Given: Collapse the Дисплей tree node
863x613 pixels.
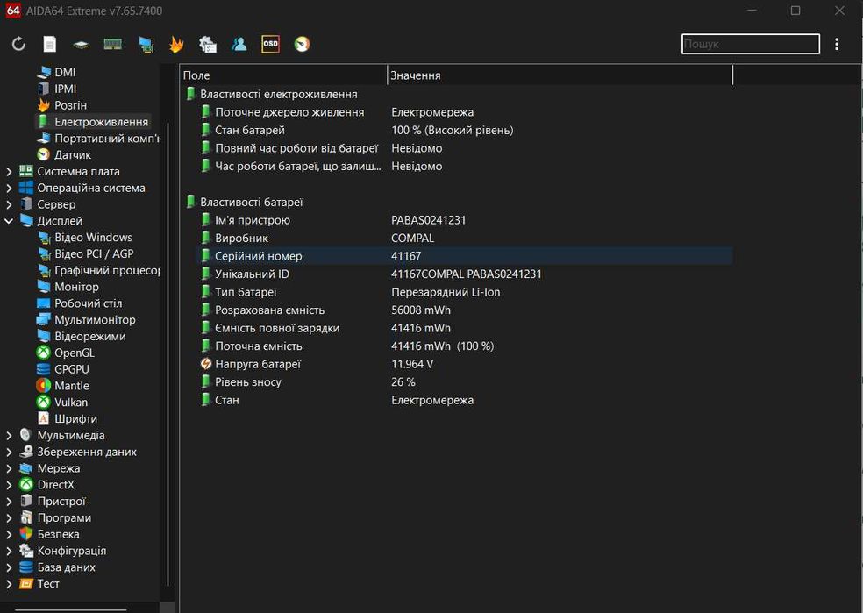Looking at the screenshot, I should (x=10, y=221).
